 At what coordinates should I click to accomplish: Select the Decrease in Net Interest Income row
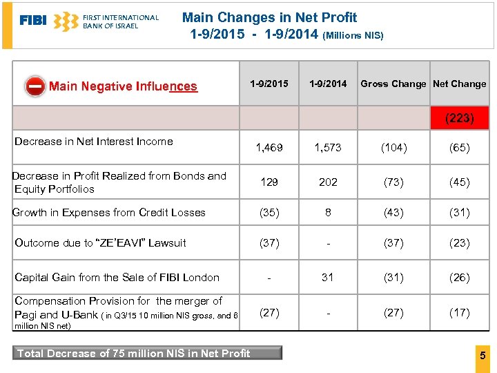coord(94,142)
